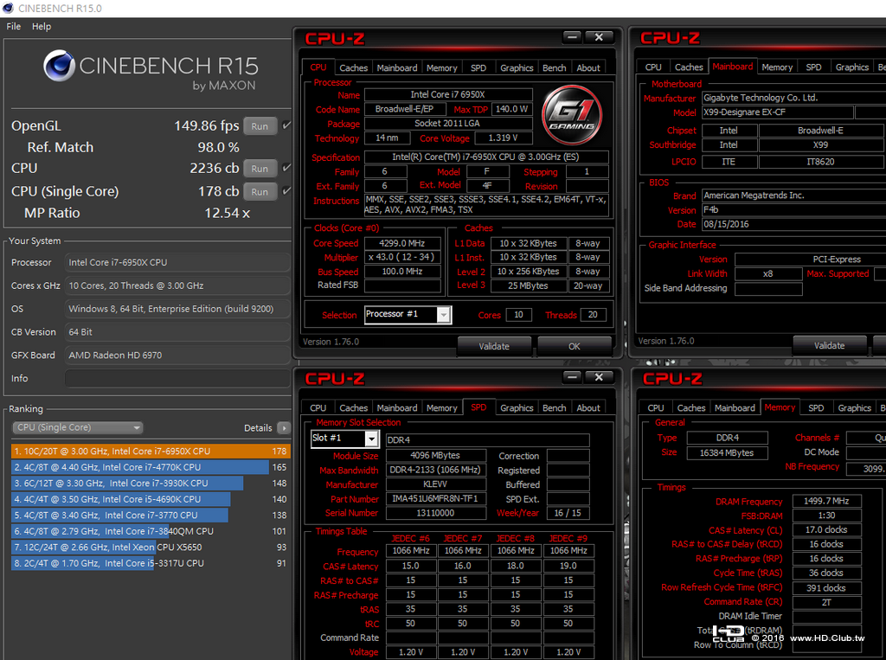This screenshot has height=660, width=886.
Task: Select ranking row Intel Xeon CPU X5650
Action: (151, 547)
